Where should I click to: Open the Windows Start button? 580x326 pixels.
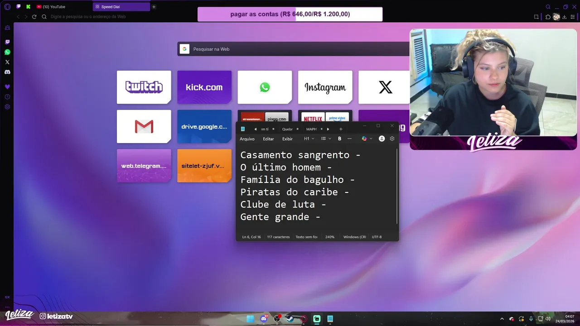coord(250,319)
